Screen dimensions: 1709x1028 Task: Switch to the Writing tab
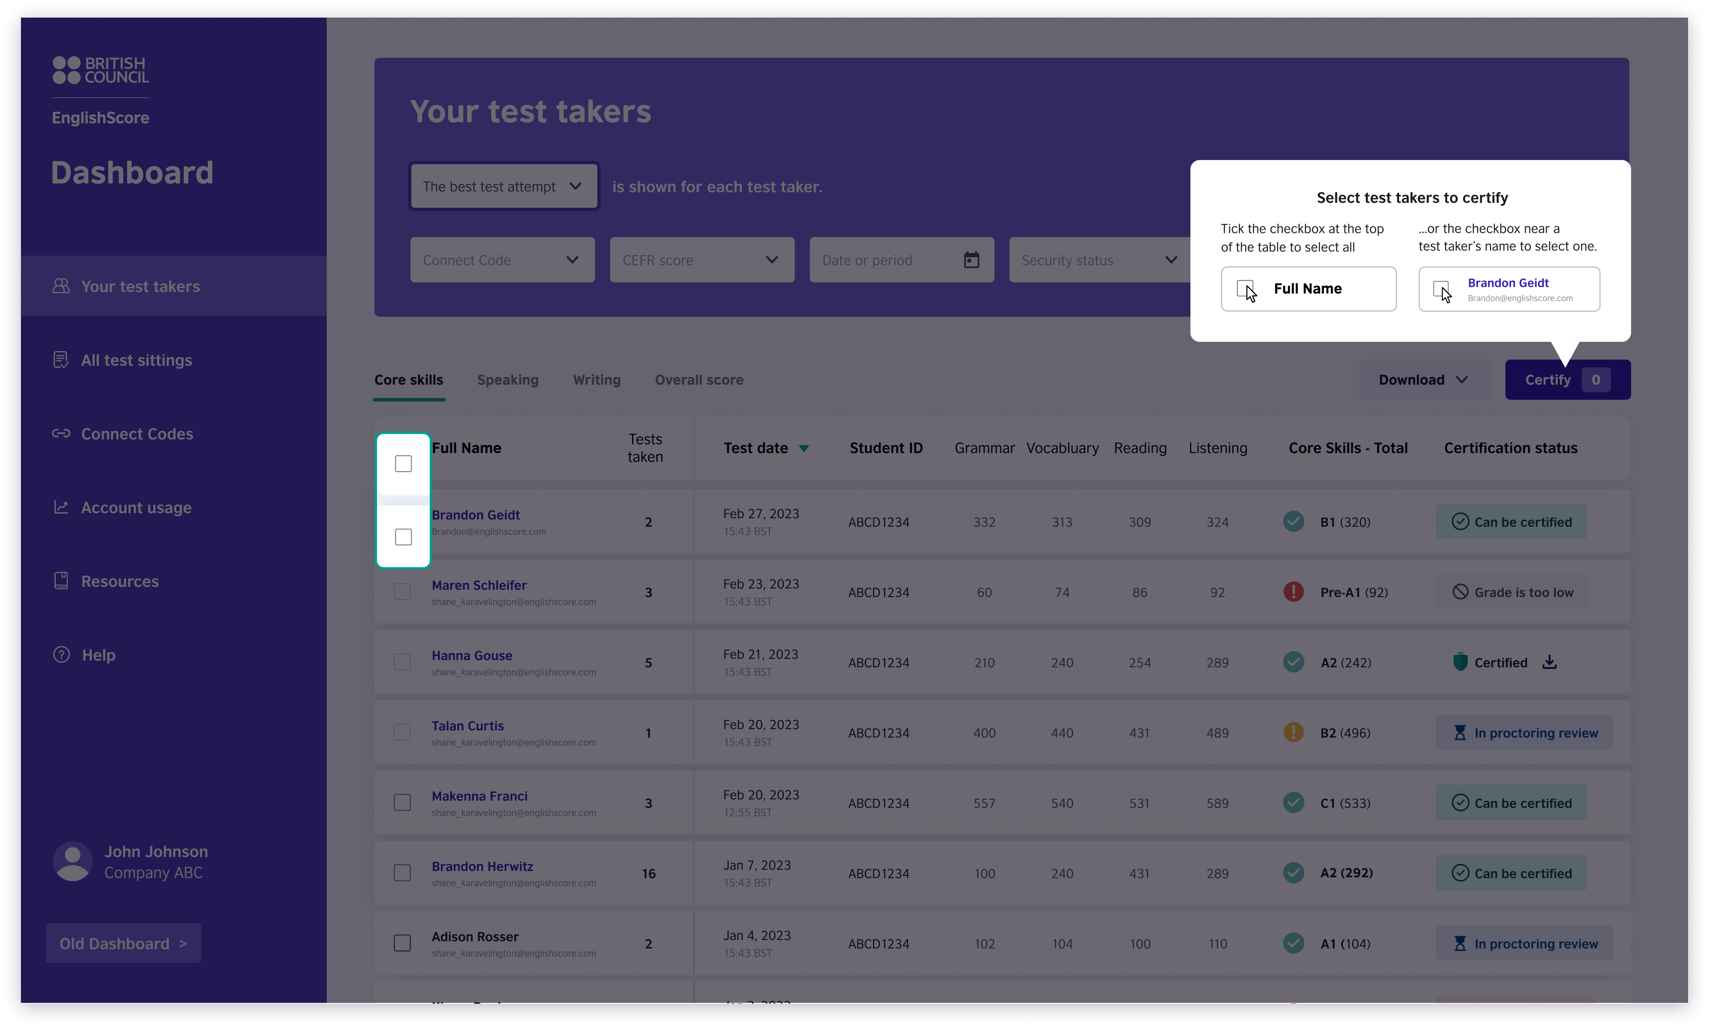tap(596, 380)
